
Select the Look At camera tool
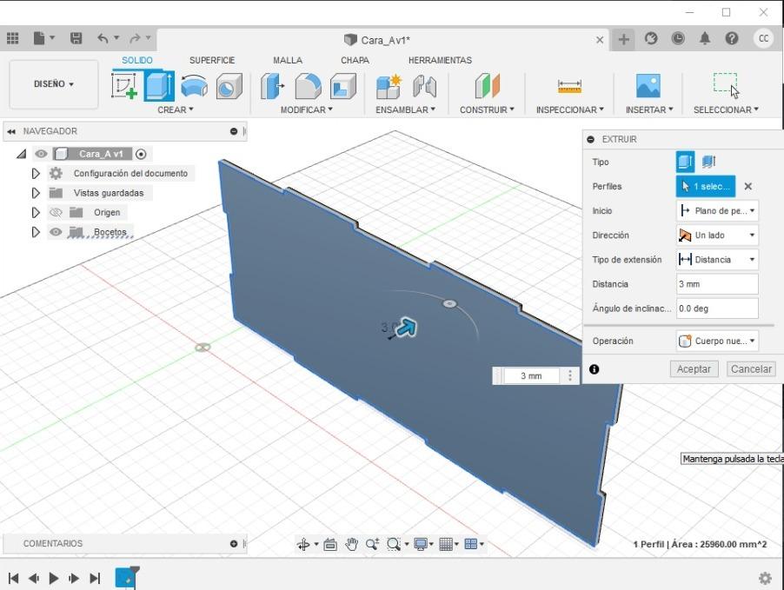[330, 544]
